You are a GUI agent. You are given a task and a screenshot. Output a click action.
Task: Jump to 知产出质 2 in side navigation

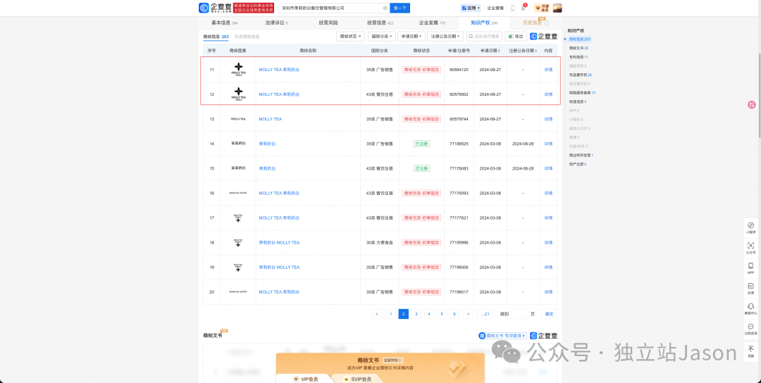click(578, 164)
